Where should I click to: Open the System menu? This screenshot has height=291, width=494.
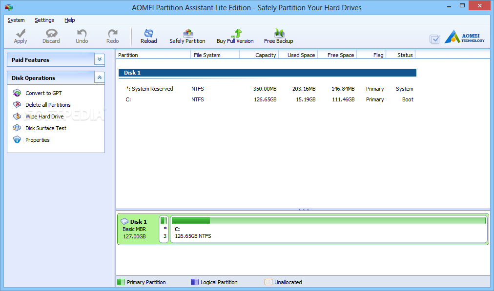[x=16, y=20]
